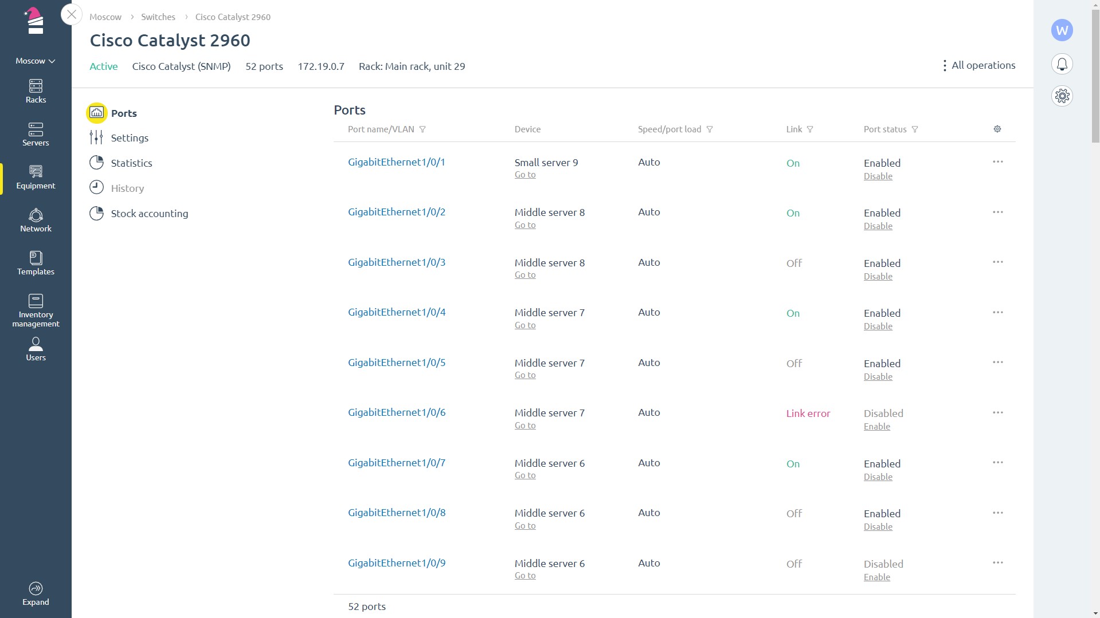The height and width of the screenshot is (618, 1100).
Task: Open the Templates section in the sidebar
Action: [36, 263]
